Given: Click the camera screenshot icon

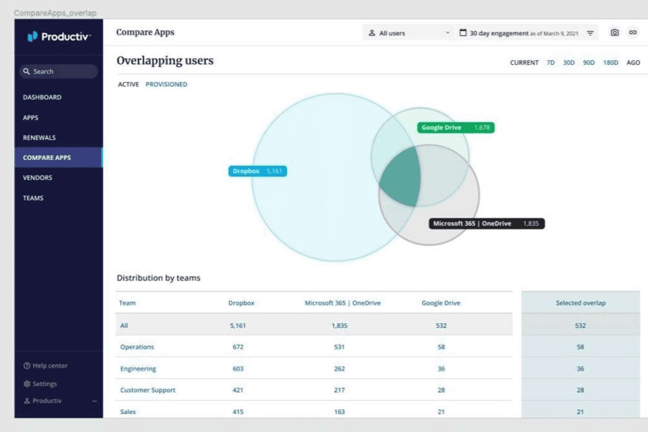Looking at the screenshot, I should (x=615, y=33).
